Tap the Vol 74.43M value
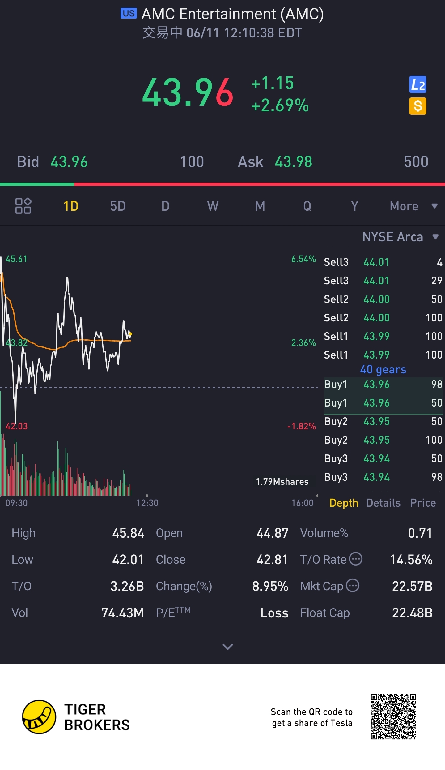The image size is (445, 770). (x=123, y=613)
